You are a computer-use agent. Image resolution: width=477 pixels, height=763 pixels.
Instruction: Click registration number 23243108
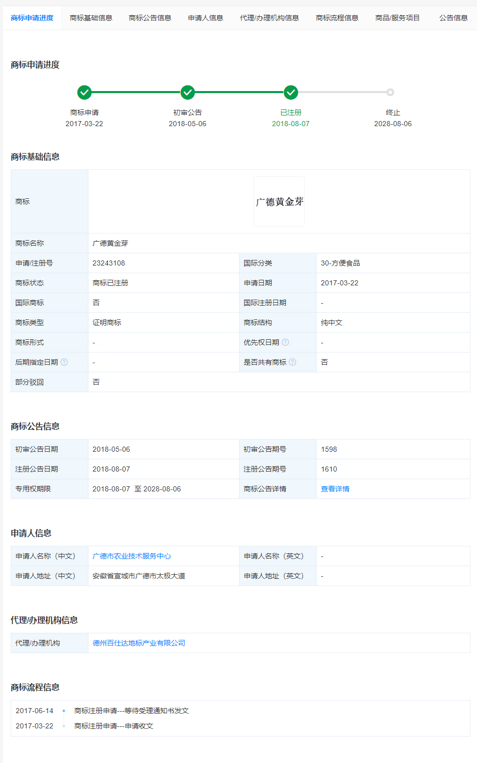tap(109, 263)
